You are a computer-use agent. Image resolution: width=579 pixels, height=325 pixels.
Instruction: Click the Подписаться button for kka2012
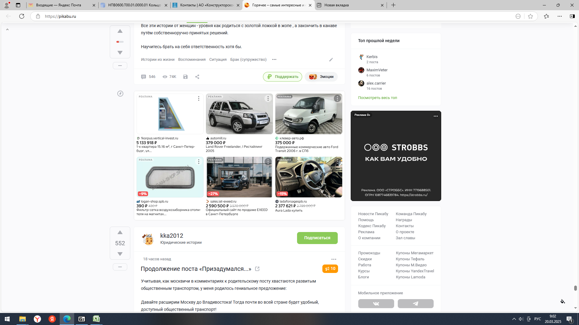coord(317,238)
